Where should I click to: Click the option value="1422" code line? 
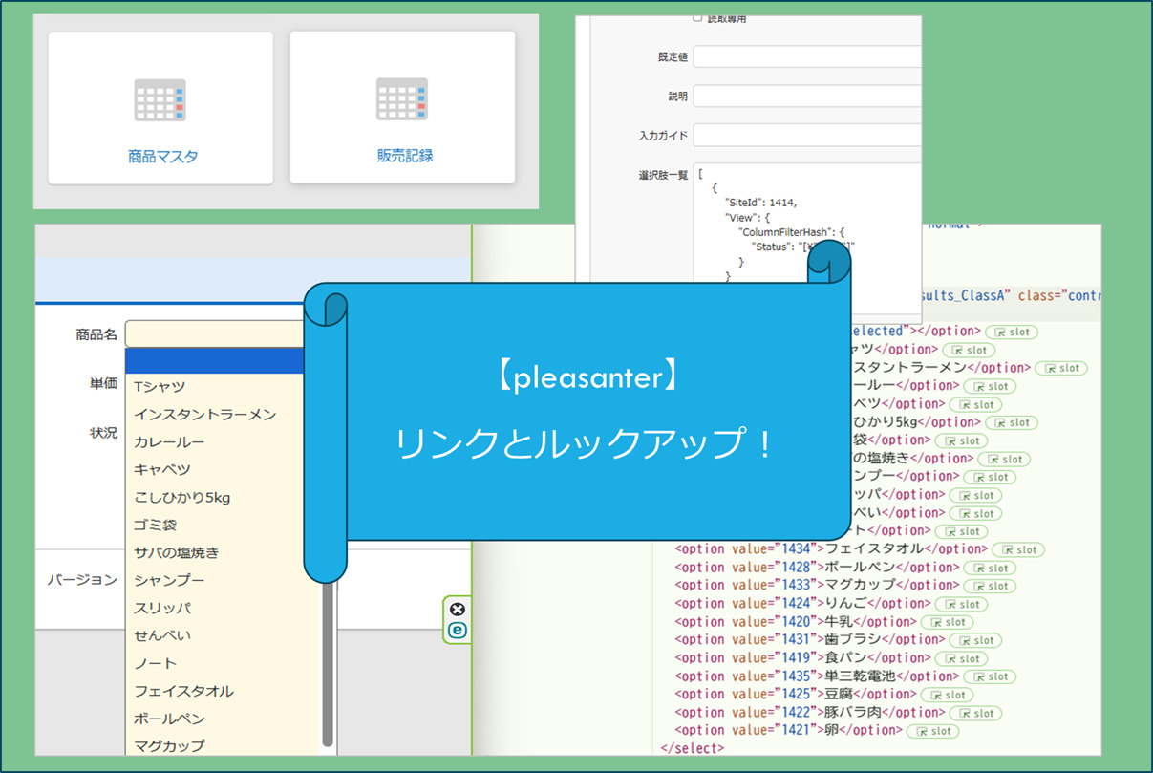pyautogui.click(x=810, y=713)
